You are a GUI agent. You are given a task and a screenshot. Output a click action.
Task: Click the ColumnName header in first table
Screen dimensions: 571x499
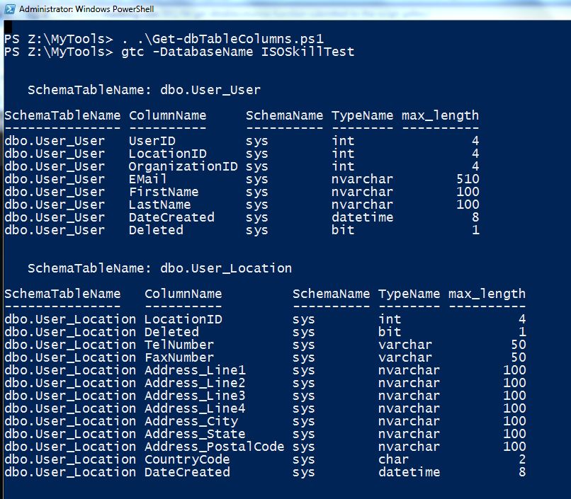tap(167, 115)
